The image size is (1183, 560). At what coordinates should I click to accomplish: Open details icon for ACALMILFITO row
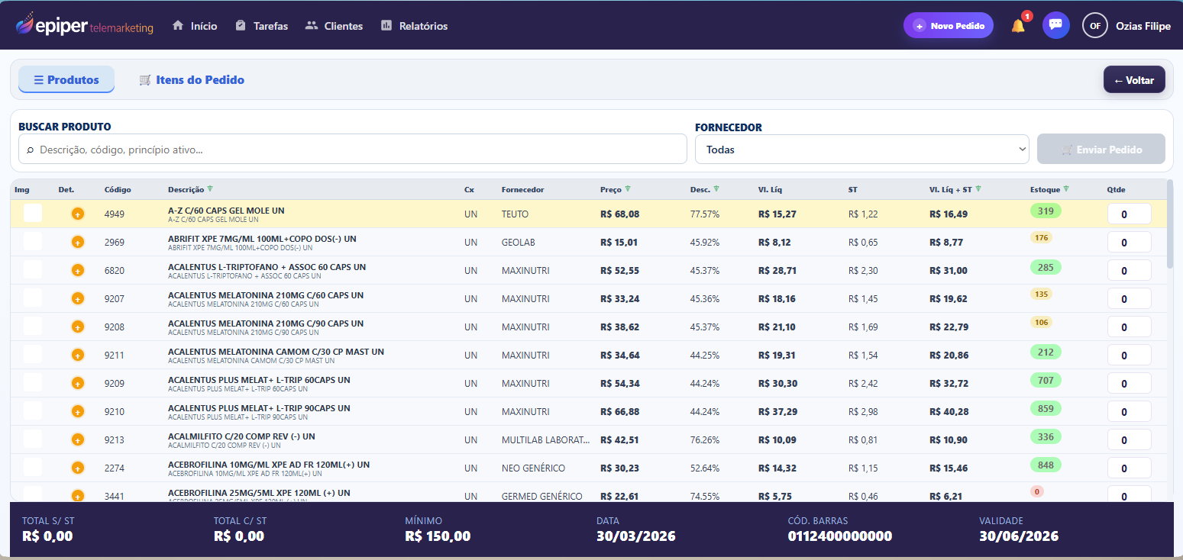(77, 440)
